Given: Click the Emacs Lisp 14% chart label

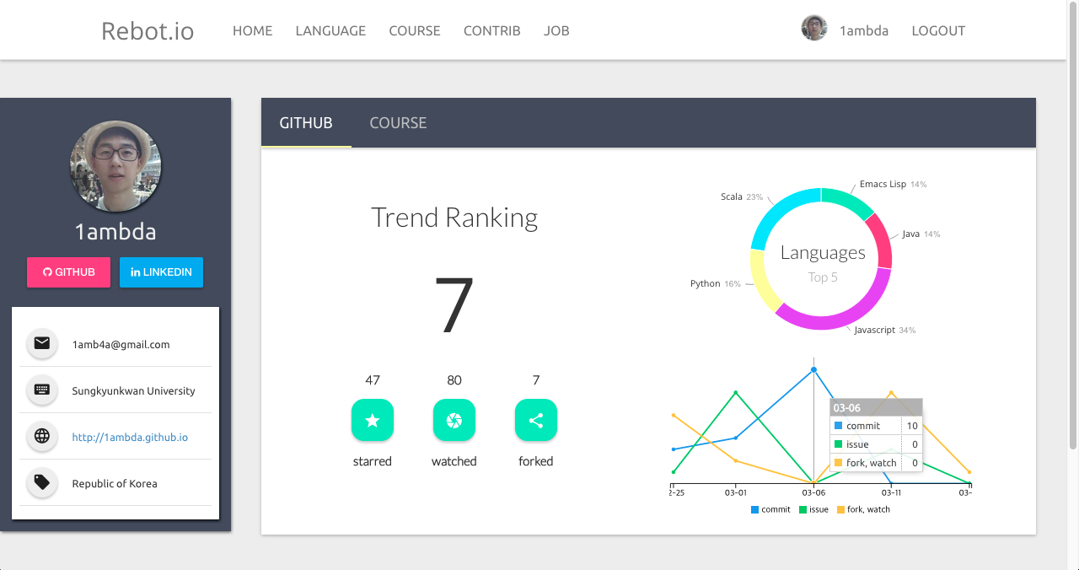Looking at the screenshot, I should pyautogui.click(x=894, y=184).
